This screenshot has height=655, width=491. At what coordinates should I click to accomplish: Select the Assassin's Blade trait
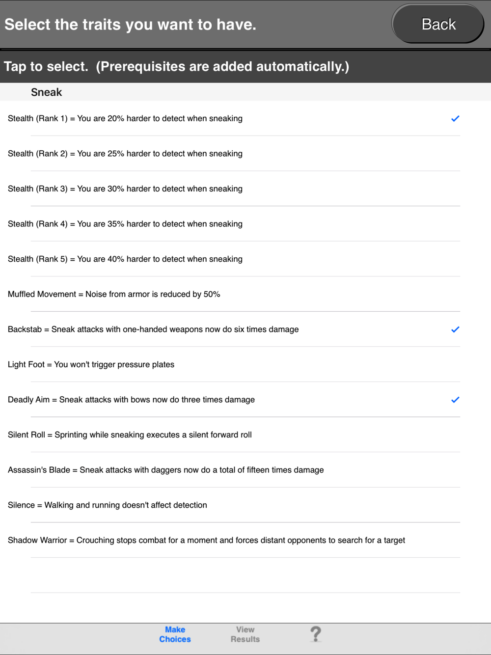click(245, 470)
